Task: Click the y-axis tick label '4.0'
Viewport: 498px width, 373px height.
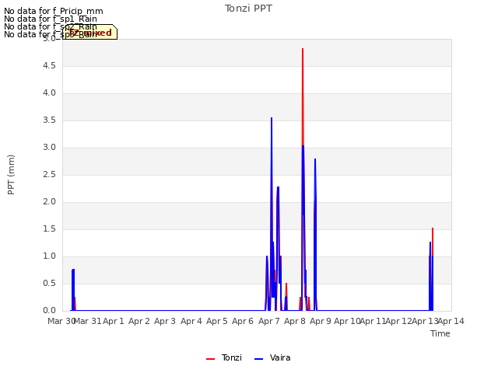Action: click(x=50, y=93)
